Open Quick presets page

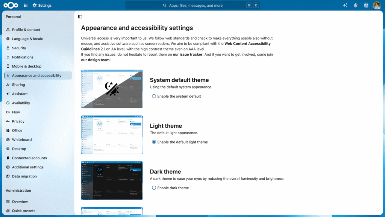point(38,211)
